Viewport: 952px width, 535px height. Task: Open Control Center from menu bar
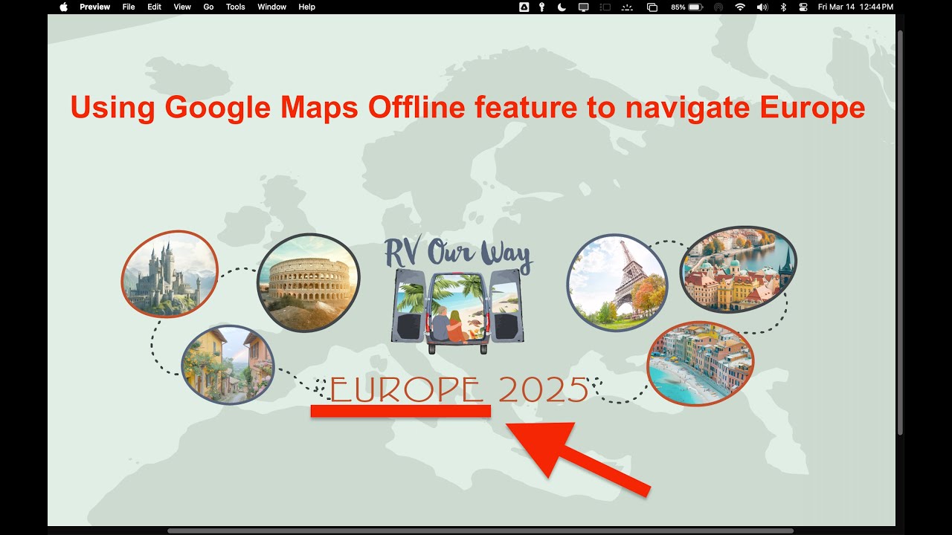[x=803, y=7]
